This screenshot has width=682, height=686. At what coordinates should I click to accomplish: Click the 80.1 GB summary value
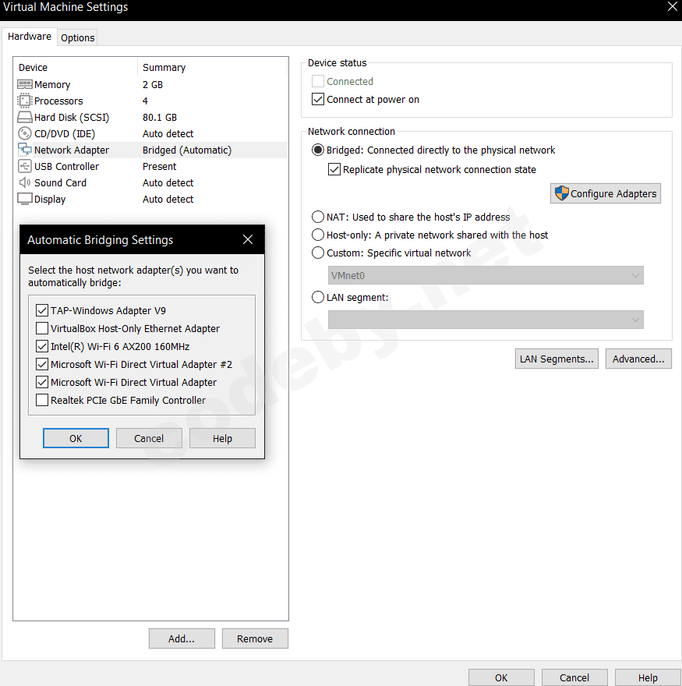point(160,117)
